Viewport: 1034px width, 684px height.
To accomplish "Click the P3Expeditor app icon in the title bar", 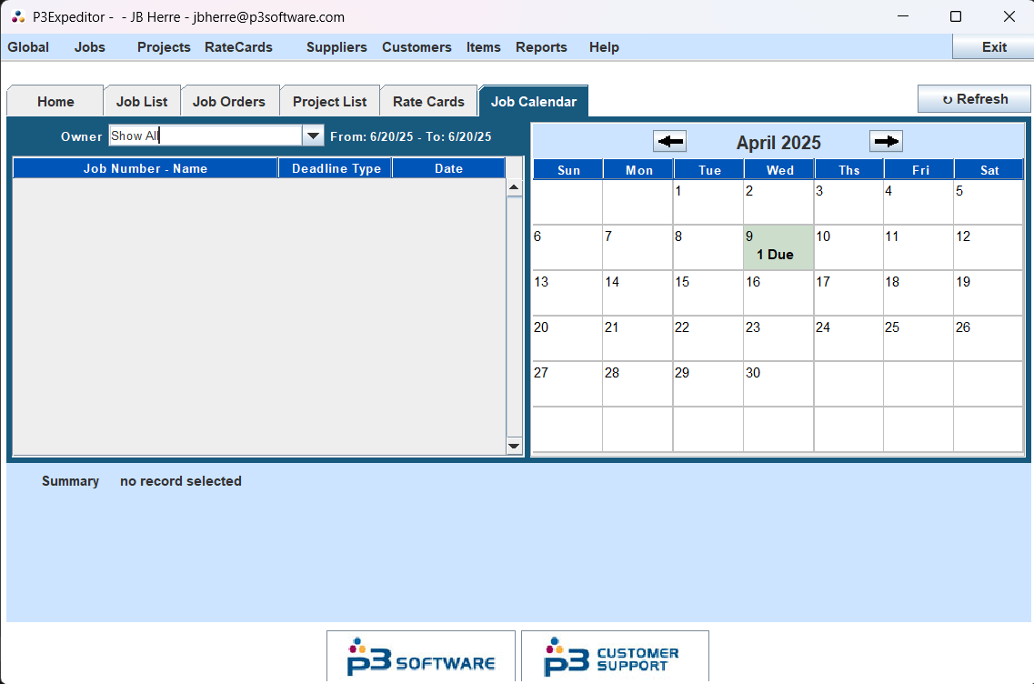I will (x=18, y=16).
